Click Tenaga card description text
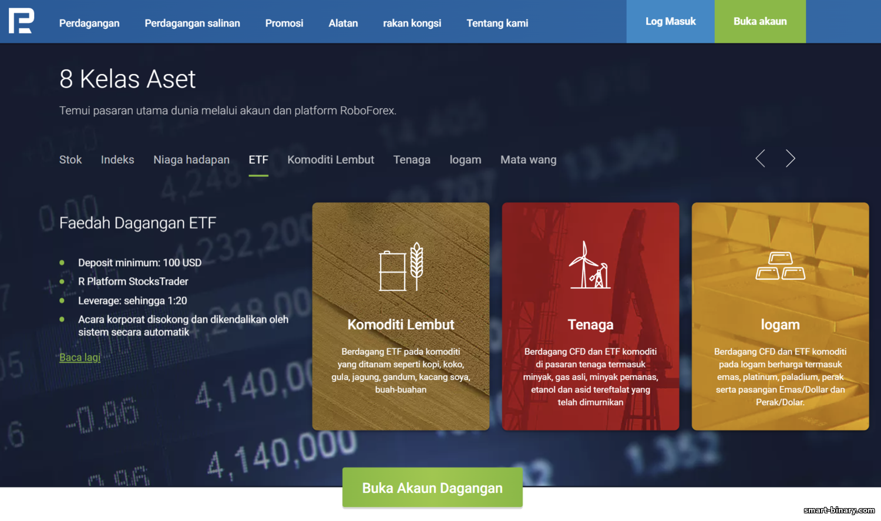Screen dimensions: 881x521 tap(590, 377)
